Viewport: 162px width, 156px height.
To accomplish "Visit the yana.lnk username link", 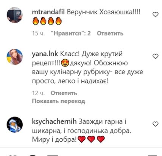I will pyautogui.click(x=45, y=54).
